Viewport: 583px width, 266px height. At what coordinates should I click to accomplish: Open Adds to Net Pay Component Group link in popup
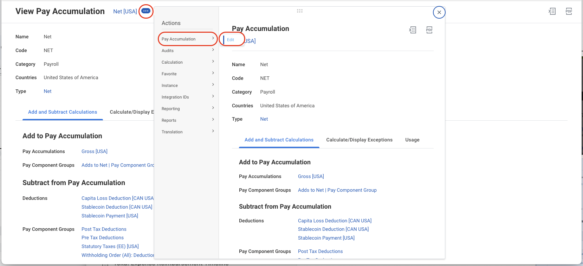point(337,190)
